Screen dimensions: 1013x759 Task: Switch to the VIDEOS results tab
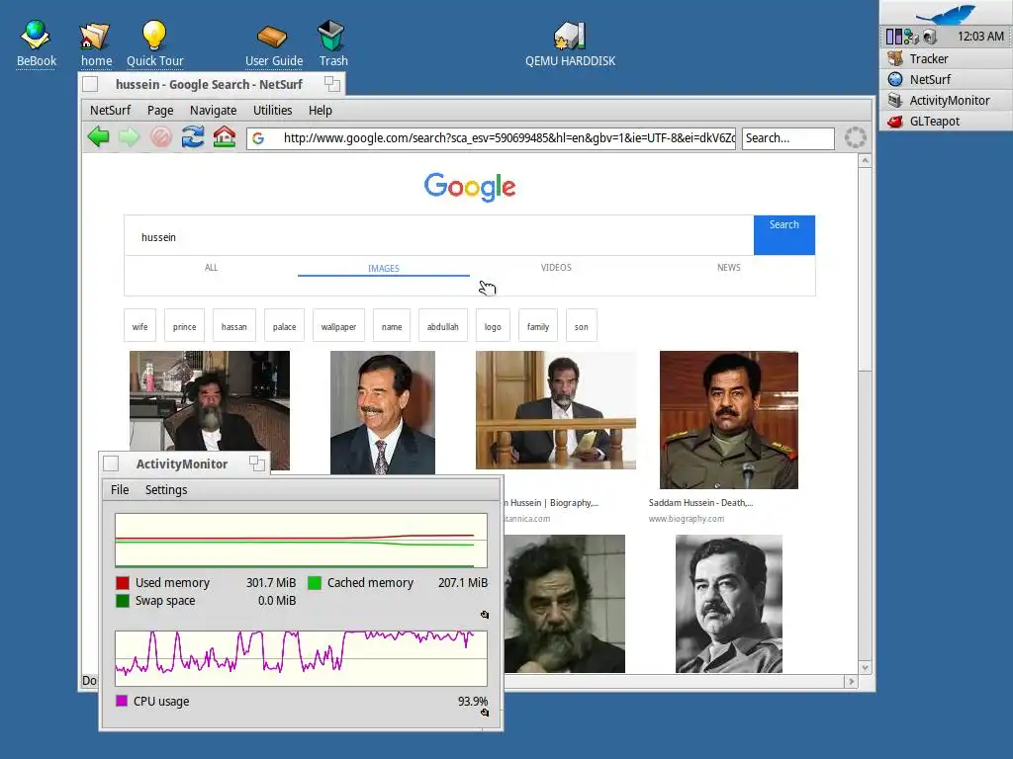pos(556,267)
